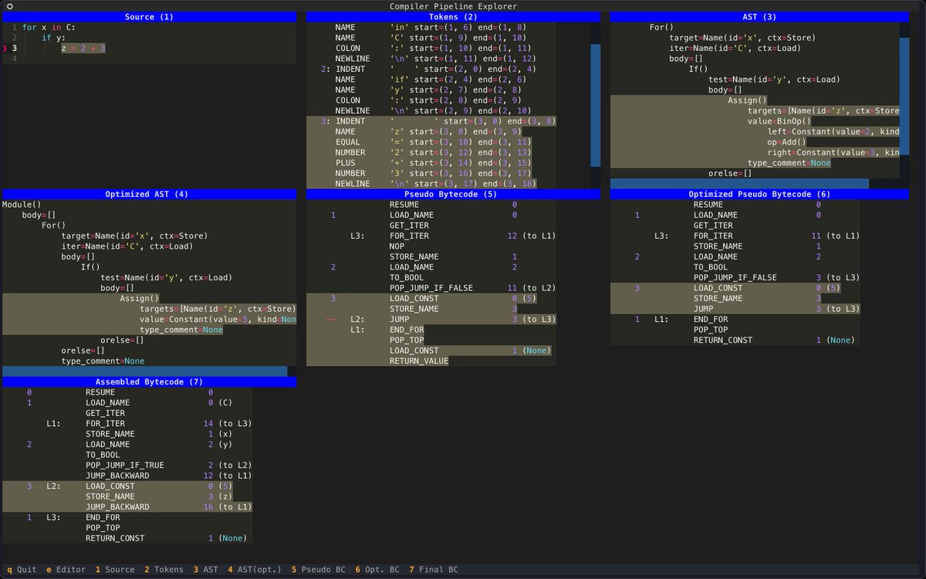This screenshot has width=926, height=579.
Task: Select '1 Source' in the footer bar
Action: pyautogui.click(x=115, y=570)
